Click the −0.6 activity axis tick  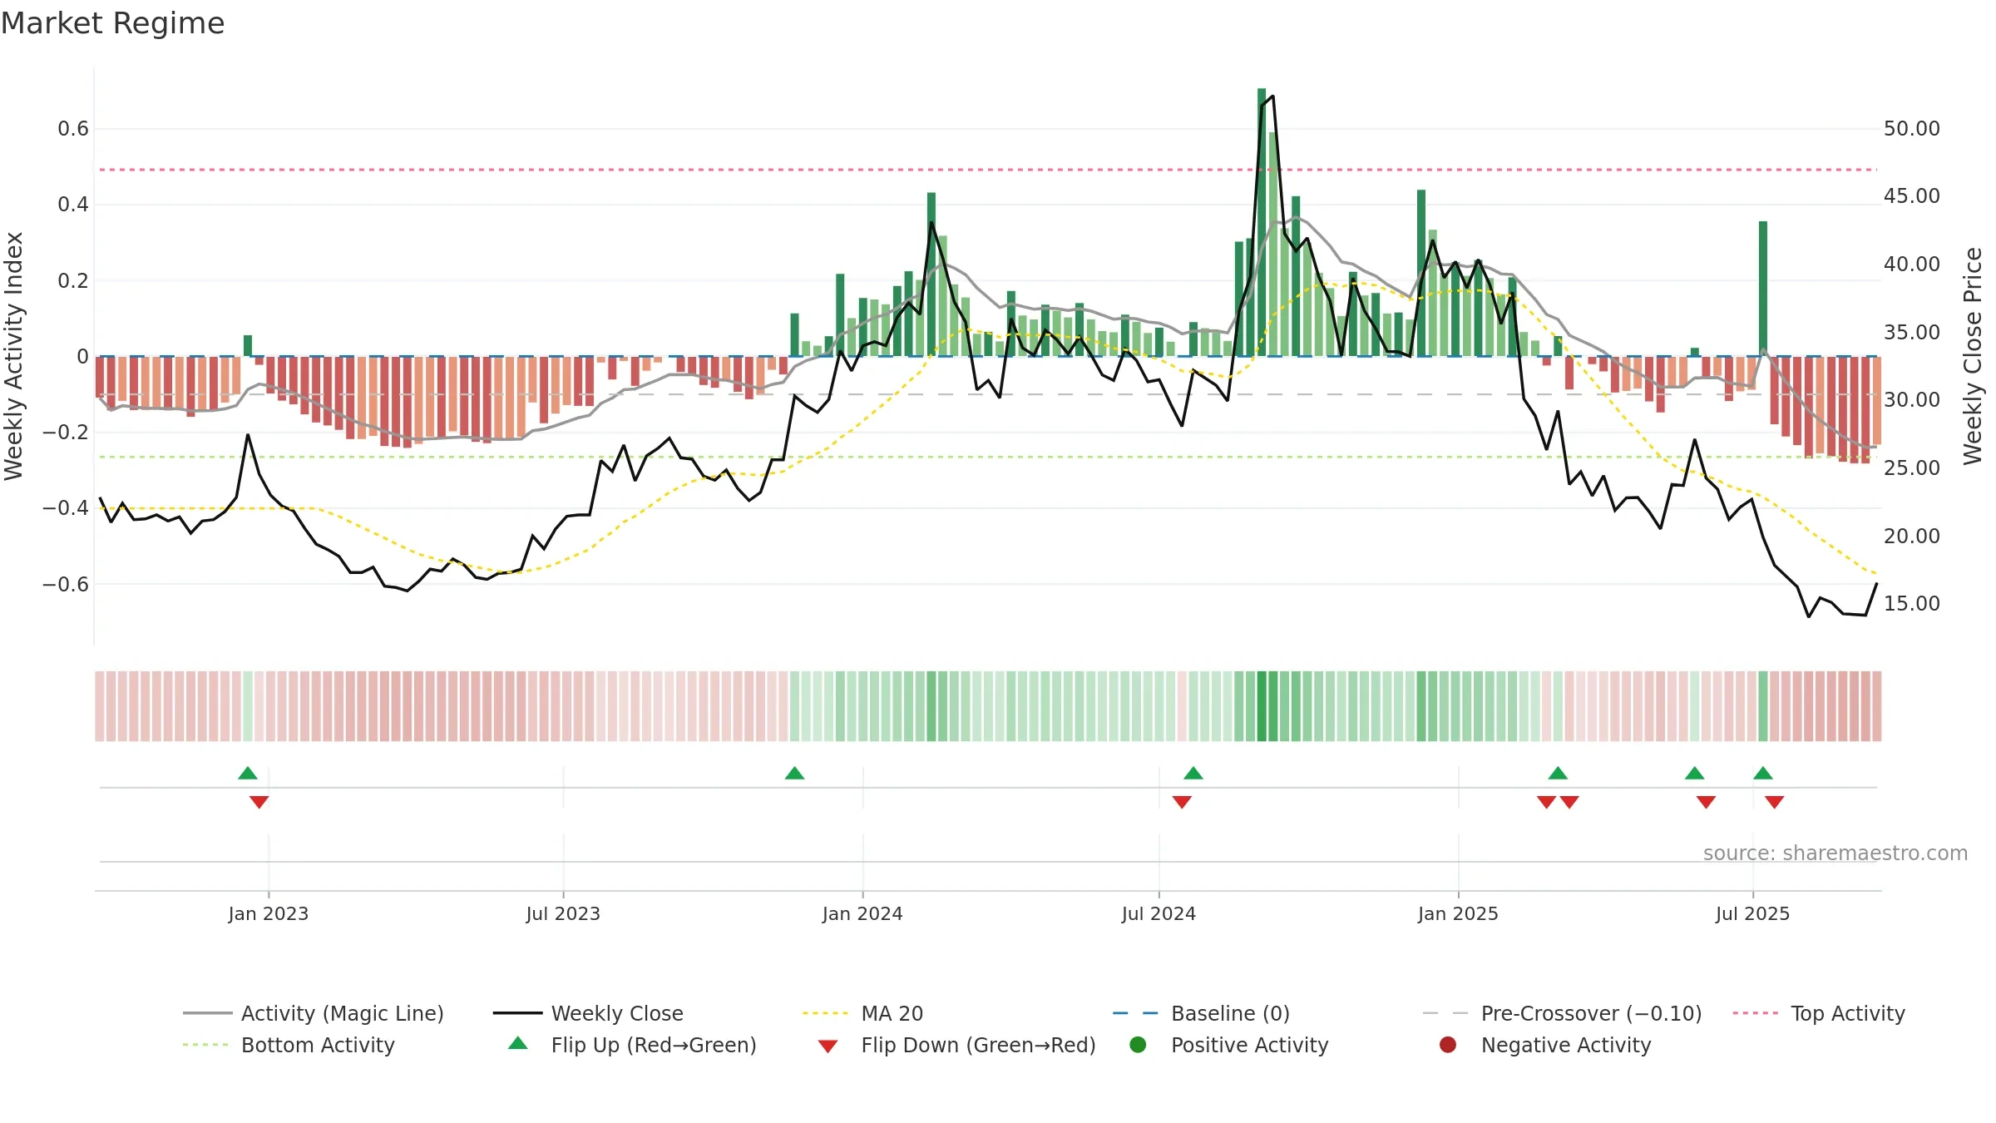click(x=66, y=584)
